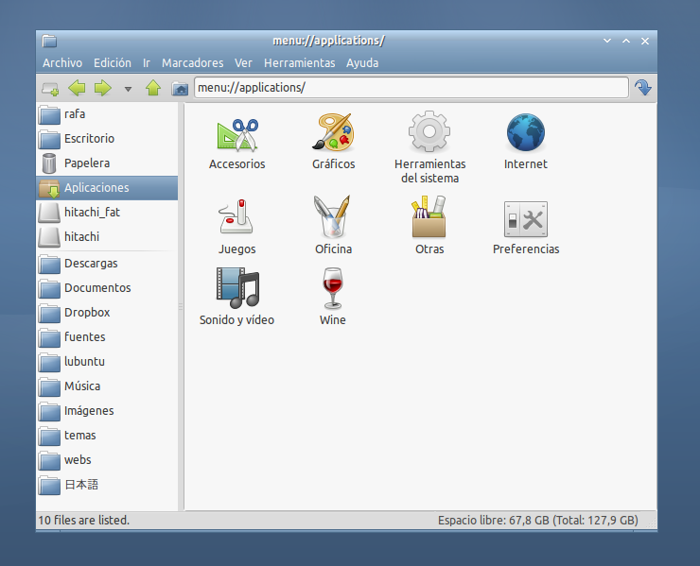Click the new tab toolbar icon
700x566 pixels.
(51, 89)
